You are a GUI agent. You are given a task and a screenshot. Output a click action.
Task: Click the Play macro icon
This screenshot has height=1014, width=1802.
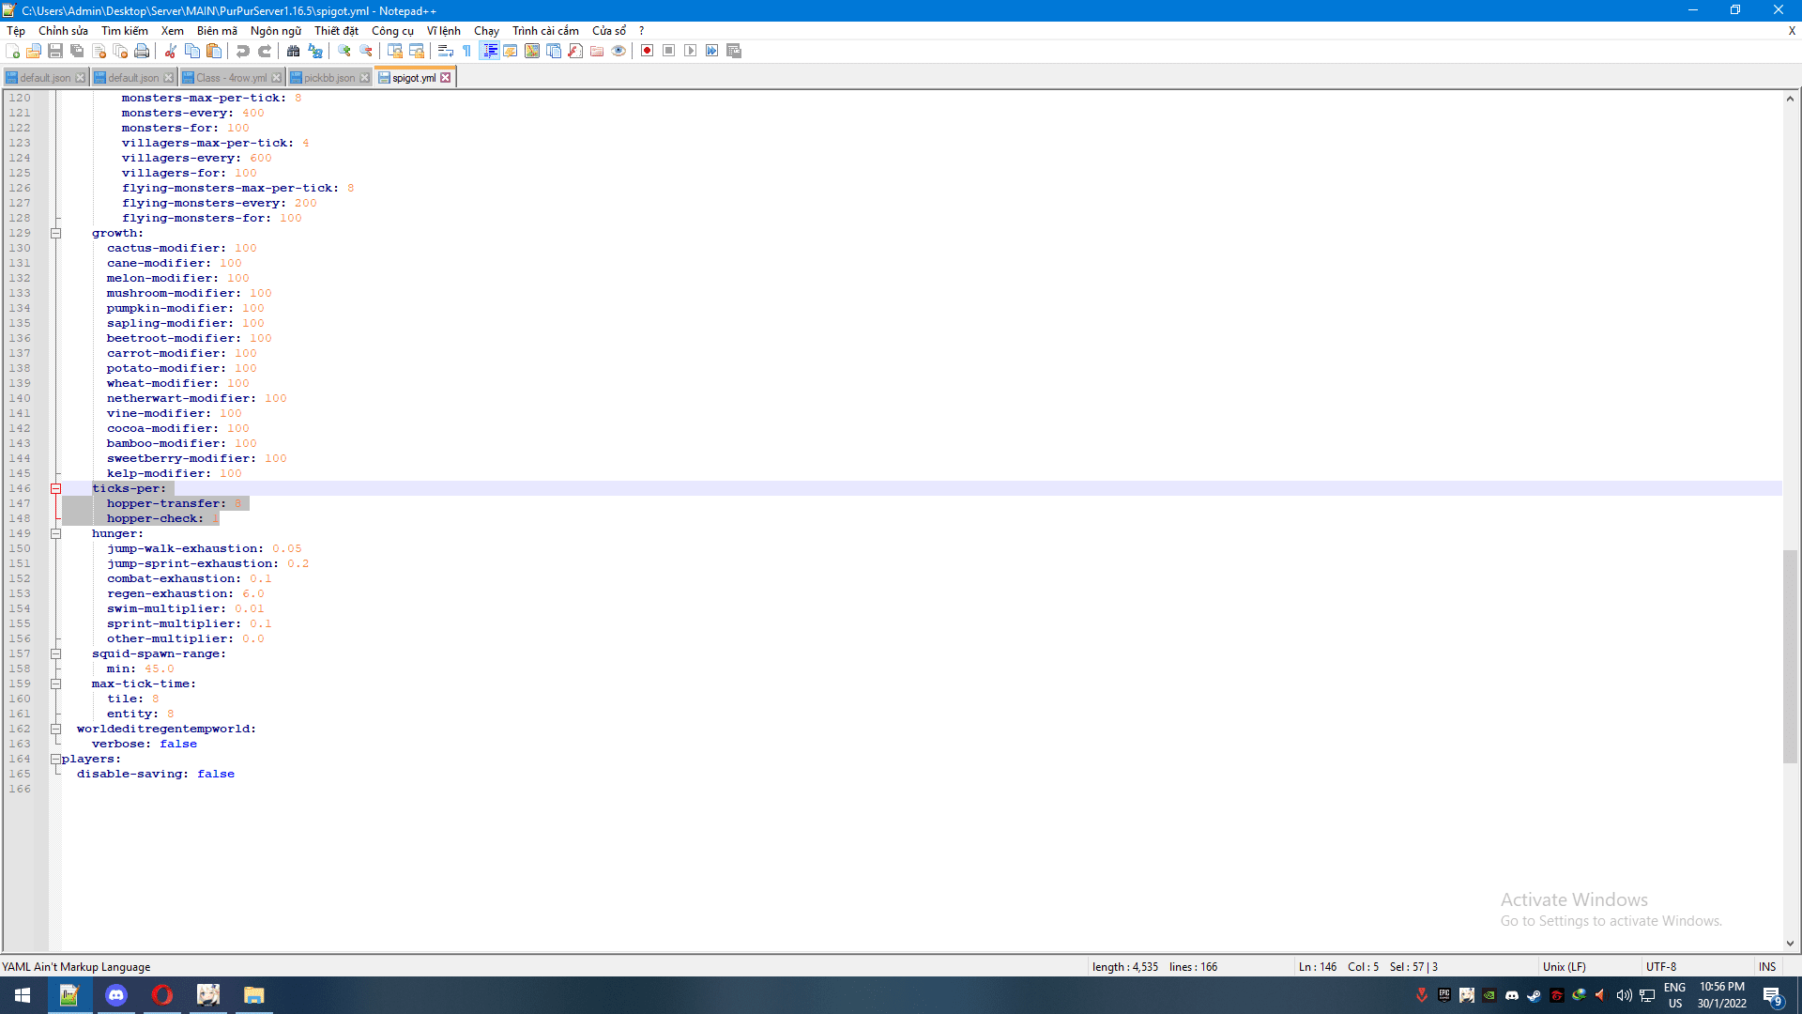coord(691,51)
